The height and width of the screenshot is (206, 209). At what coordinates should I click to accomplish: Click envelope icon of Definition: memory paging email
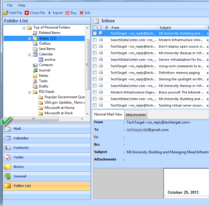[x=100, y=72]
